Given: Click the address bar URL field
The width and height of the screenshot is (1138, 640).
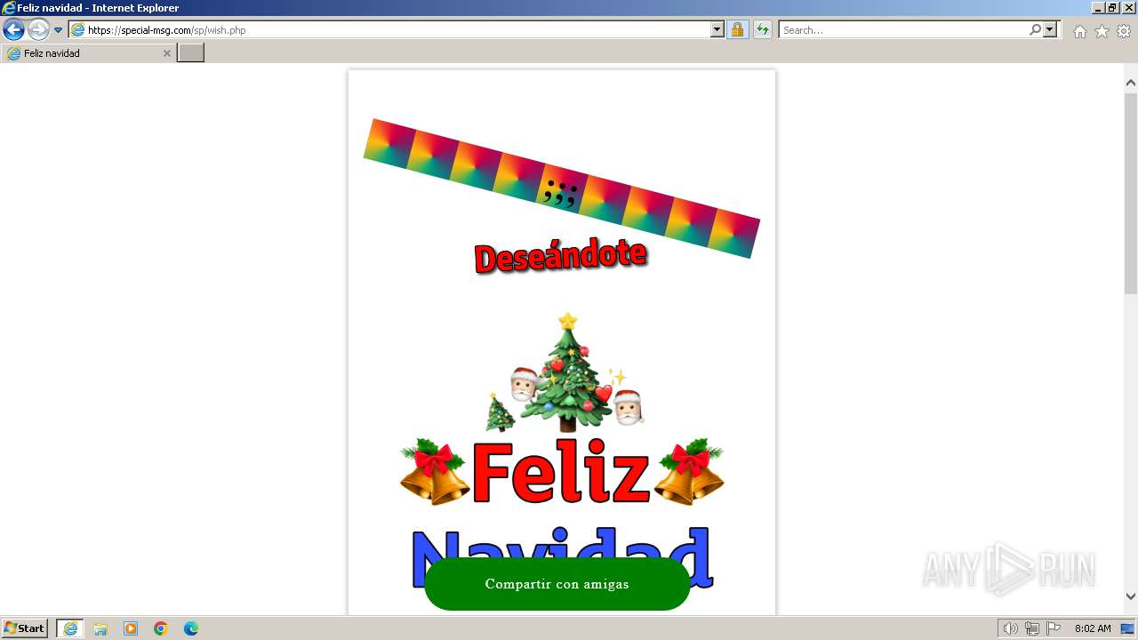Looking at the screenshot, I should coord(397,30).
